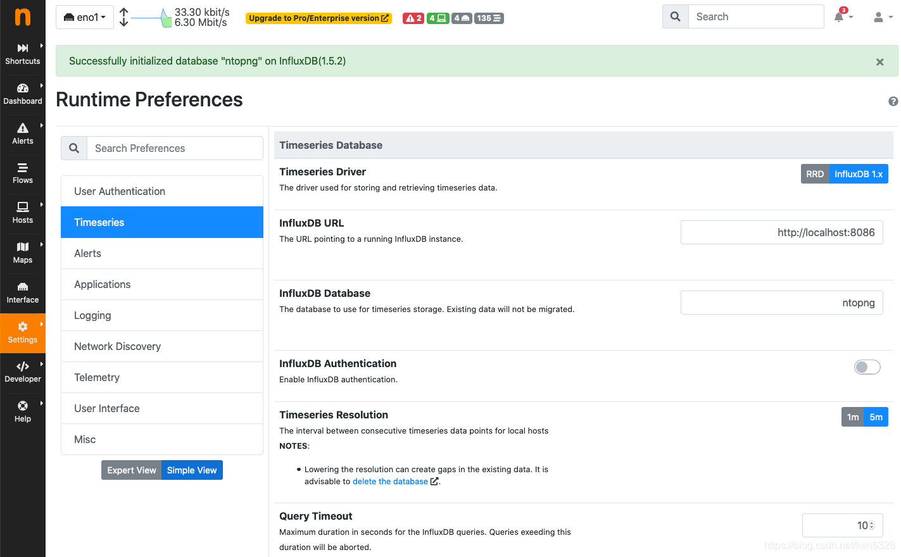
Task: Open the Maps sidebar section
Action: (23, 252)
